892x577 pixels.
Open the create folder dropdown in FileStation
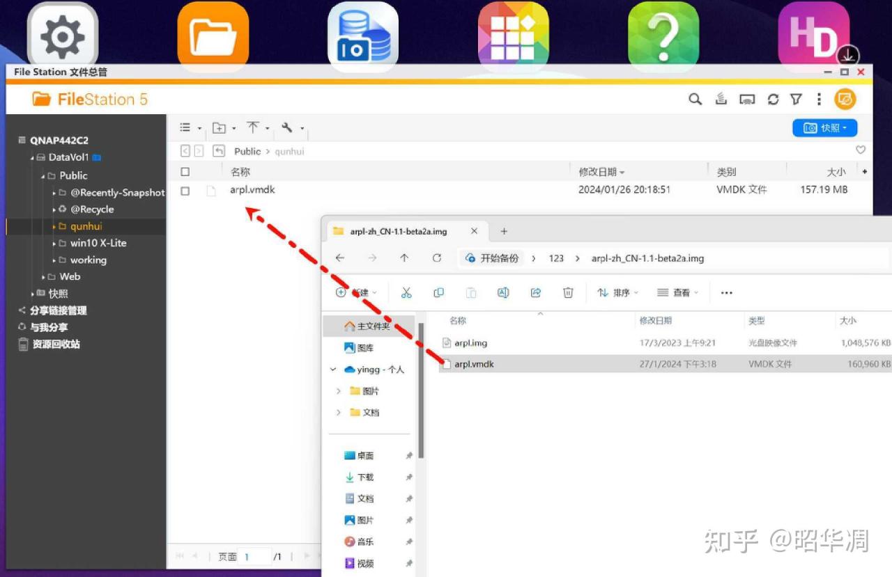[x=224, y=128]
